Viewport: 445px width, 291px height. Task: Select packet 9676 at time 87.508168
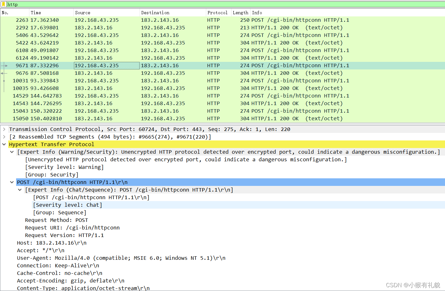tap(222, 73)
